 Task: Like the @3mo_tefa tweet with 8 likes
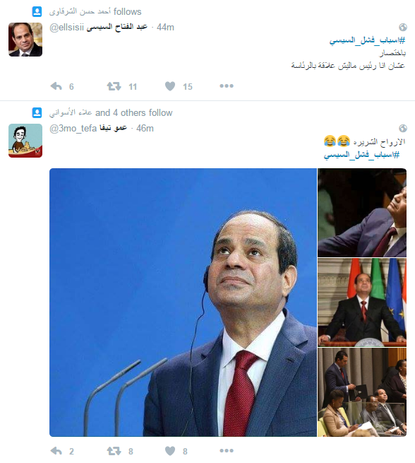[x=170, y=451]
